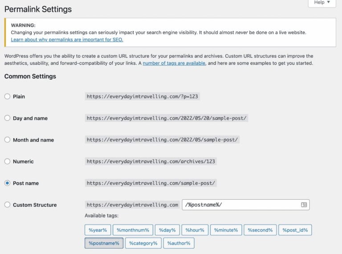This screenshot has width=342, height=254.
Task: Select Month and name permalink structure
Action: (x=7, y=139)
